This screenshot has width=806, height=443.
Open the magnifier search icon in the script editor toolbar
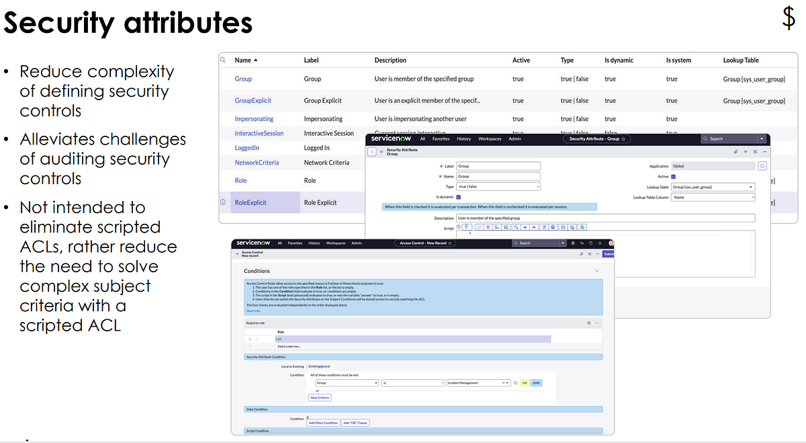tap(516, 227)
